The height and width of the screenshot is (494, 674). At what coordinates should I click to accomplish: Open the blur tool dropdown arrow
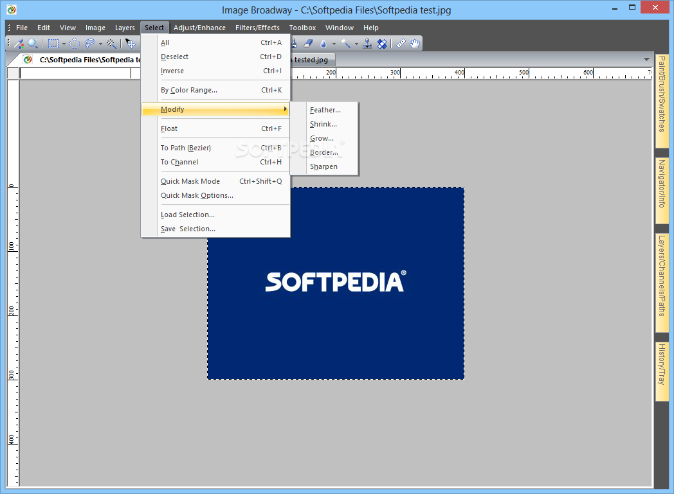click(x=334, y=44)
